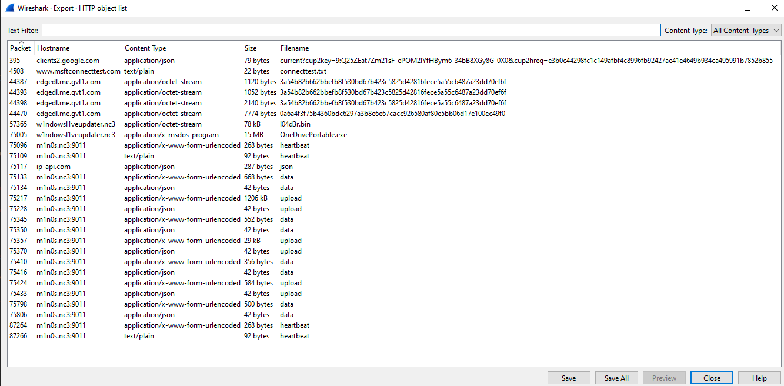
Task: Click the Help button
Action: click(x=759, y=377)
